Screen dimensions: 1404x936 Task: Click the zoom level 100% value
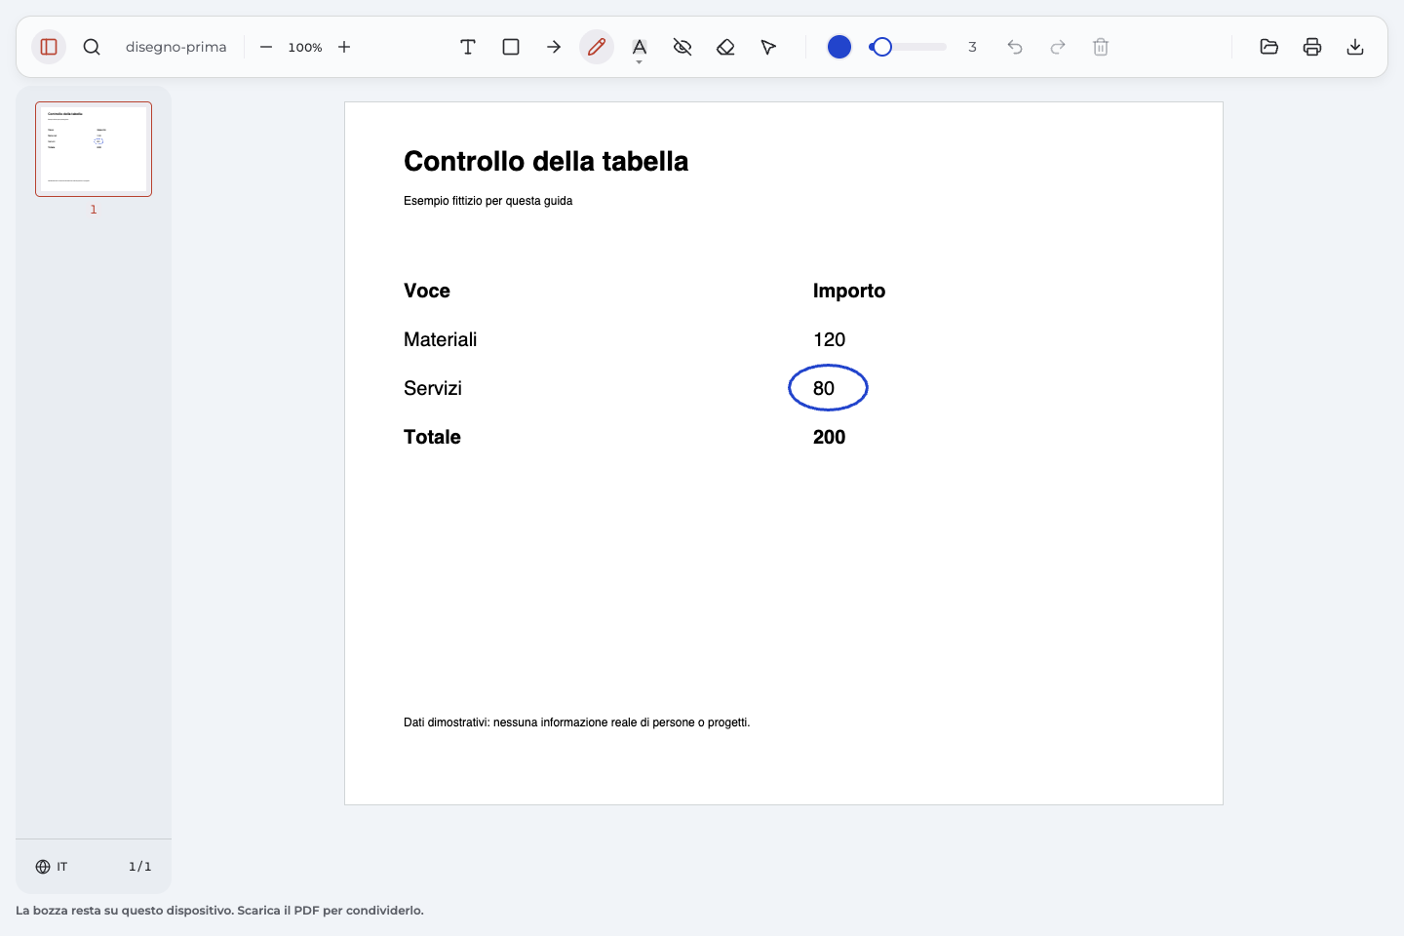pyautogui.click(x=305, y=47)
